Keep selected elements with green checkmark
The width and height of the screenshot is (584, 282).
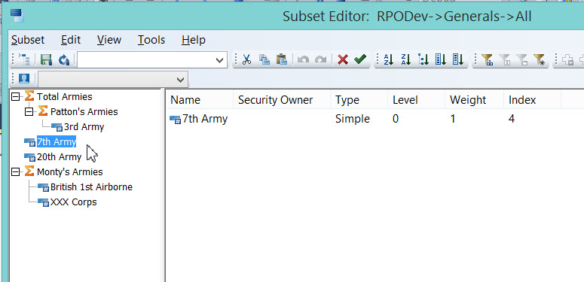[360, 59]
